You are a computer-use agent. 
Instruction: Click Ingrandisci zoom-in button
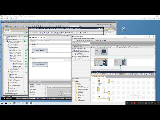(120, 47)
